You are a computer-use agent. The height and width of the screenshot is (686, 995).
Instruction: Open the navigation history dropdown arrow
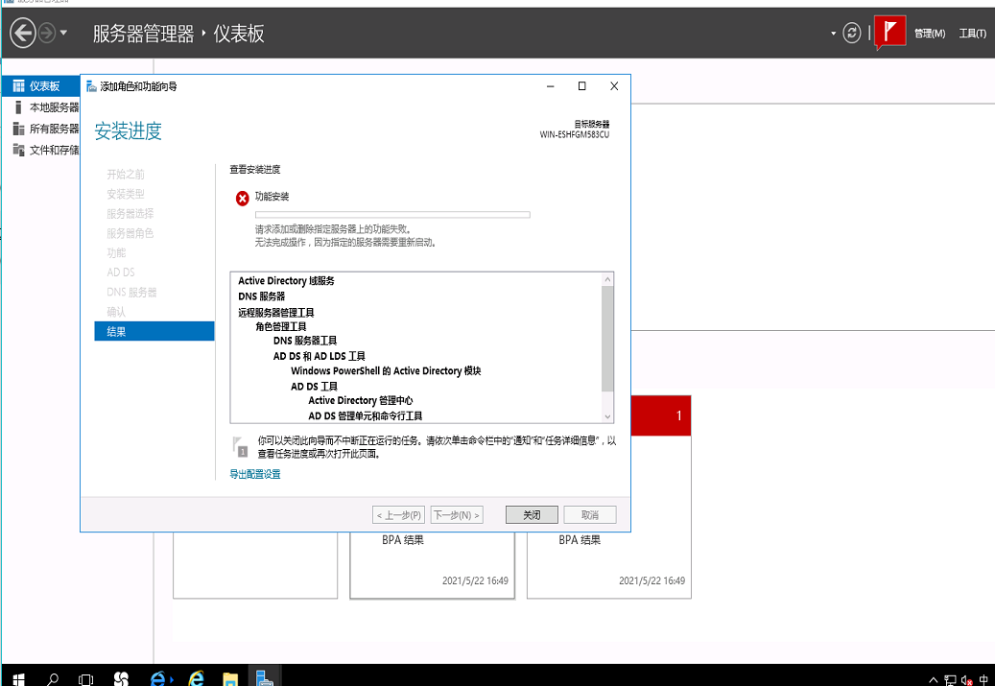tap(63, 33)
